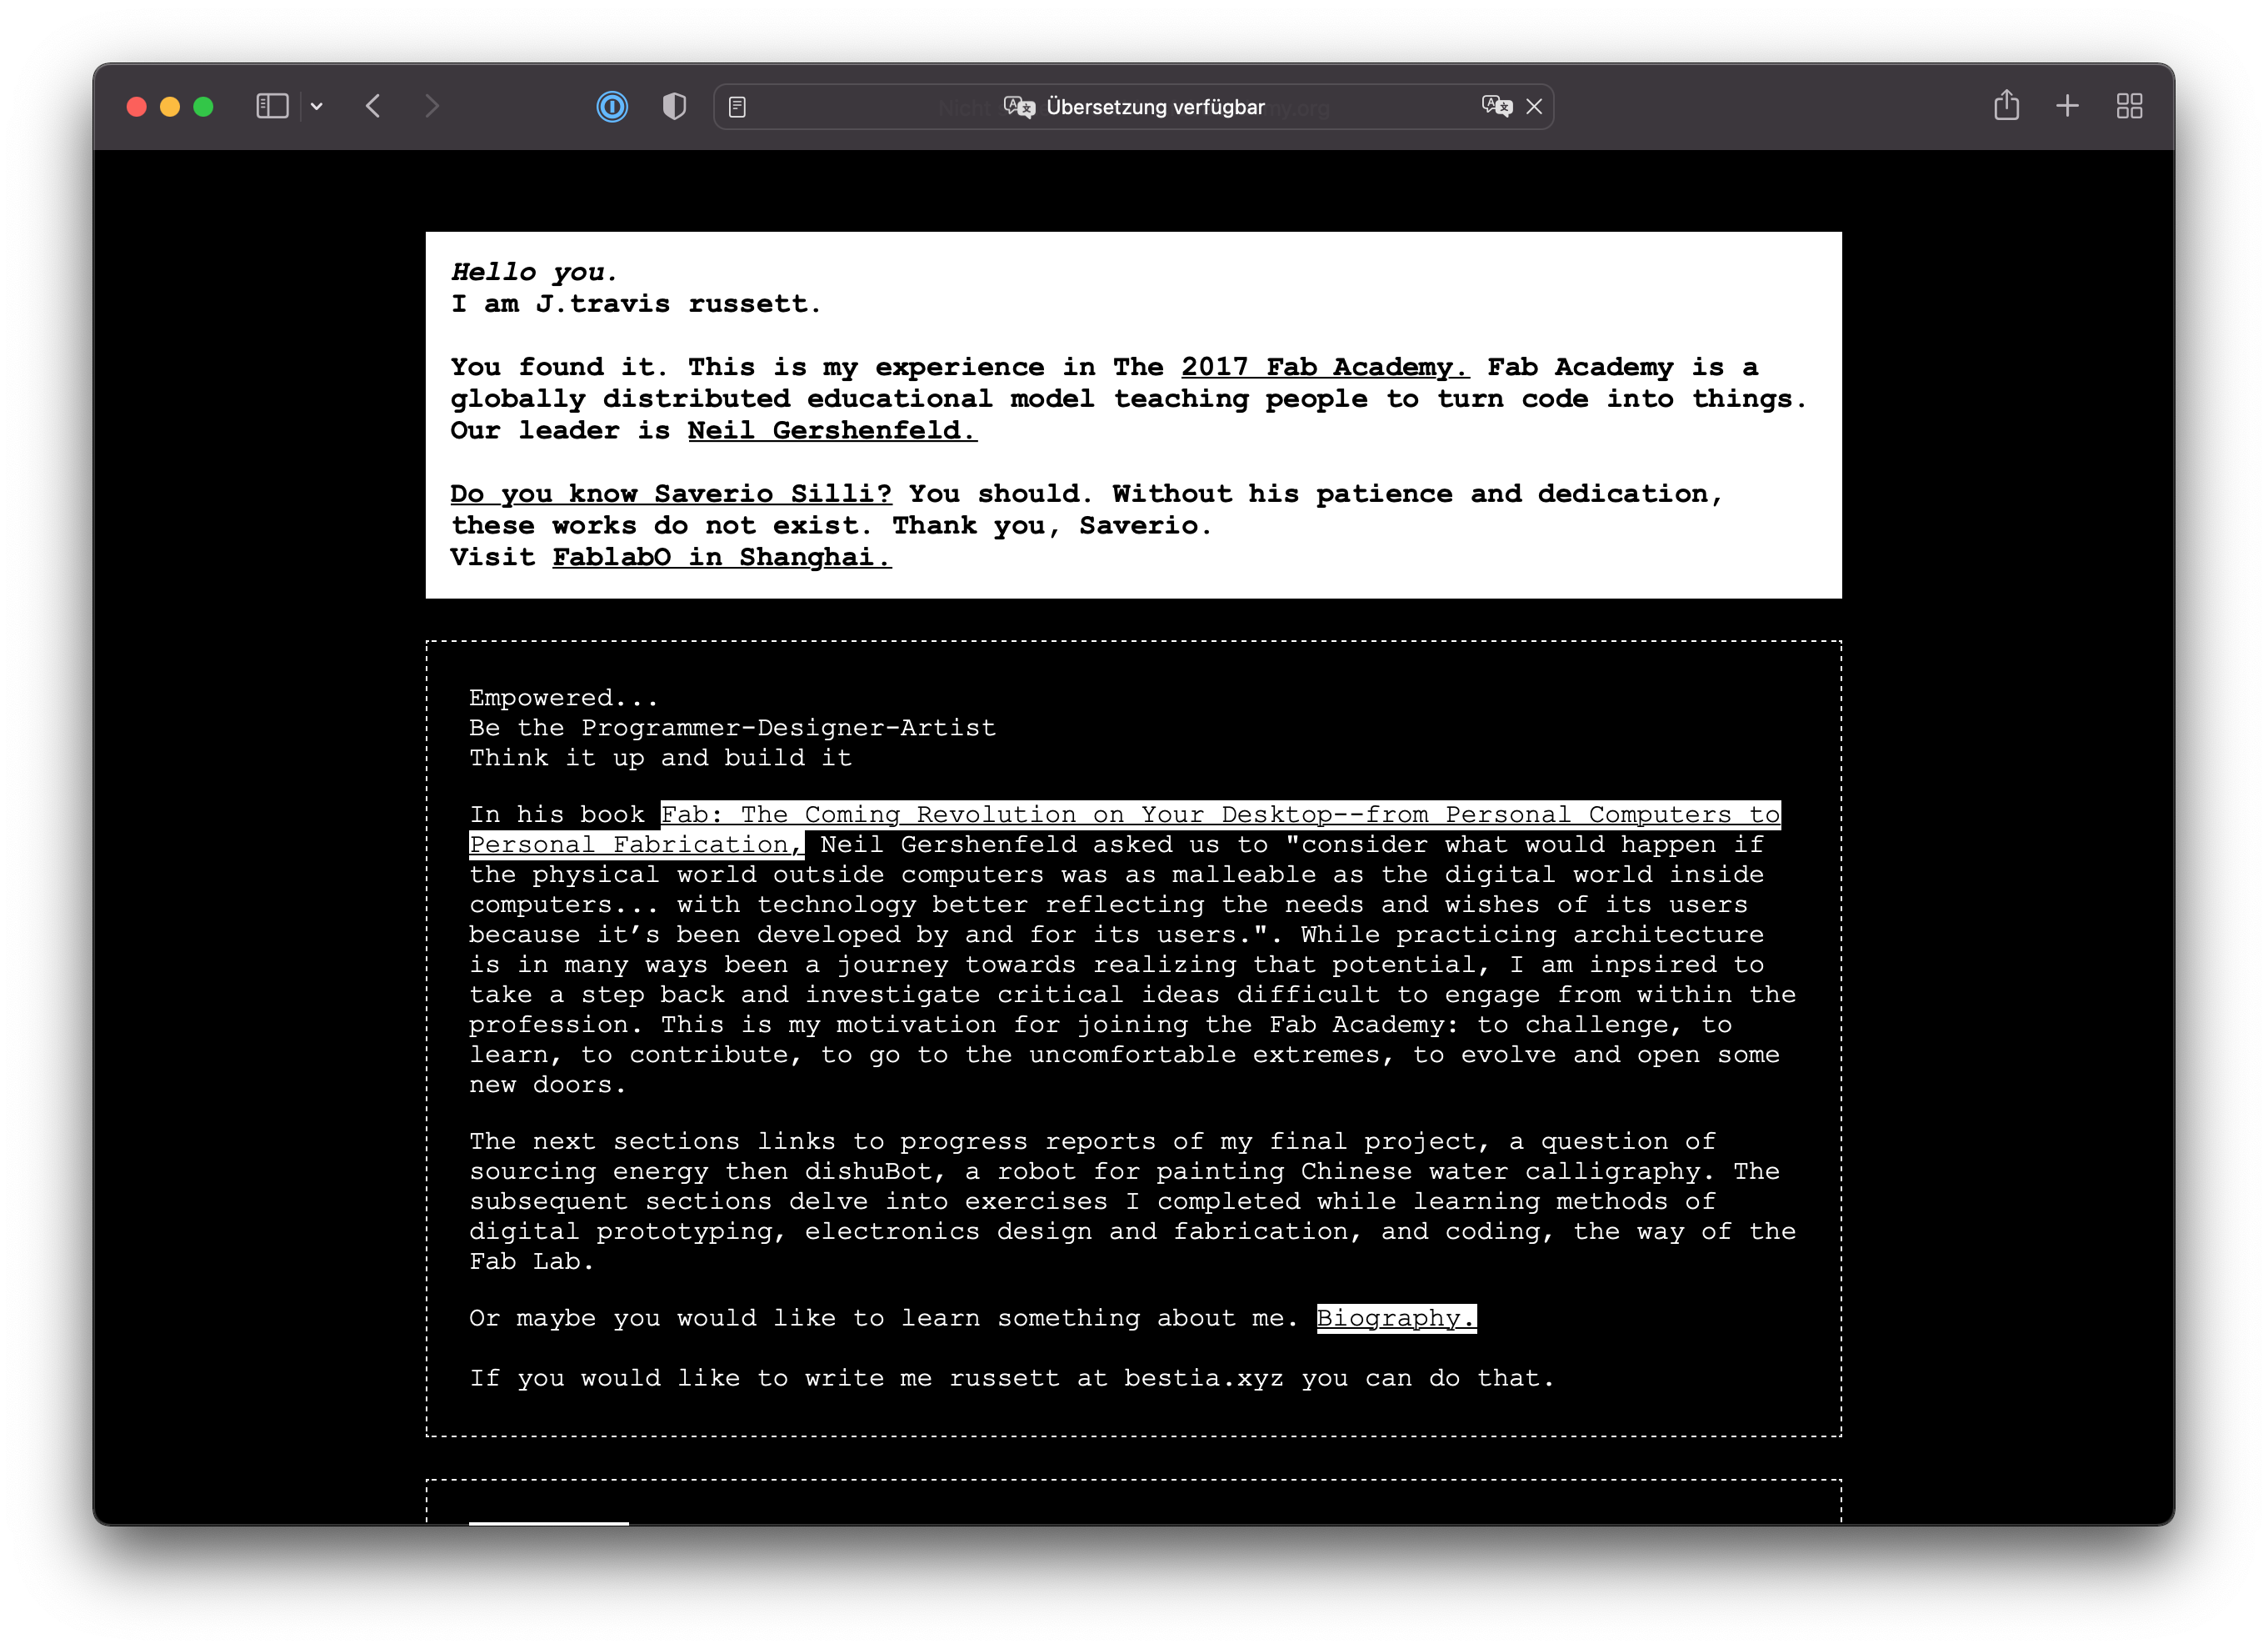Open the privacy report shield
Screen dimensions: 2268x1649
675,106
